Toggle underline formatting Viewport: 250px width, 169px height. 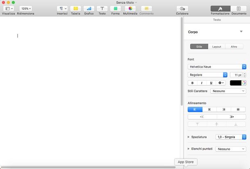point(211,83)
